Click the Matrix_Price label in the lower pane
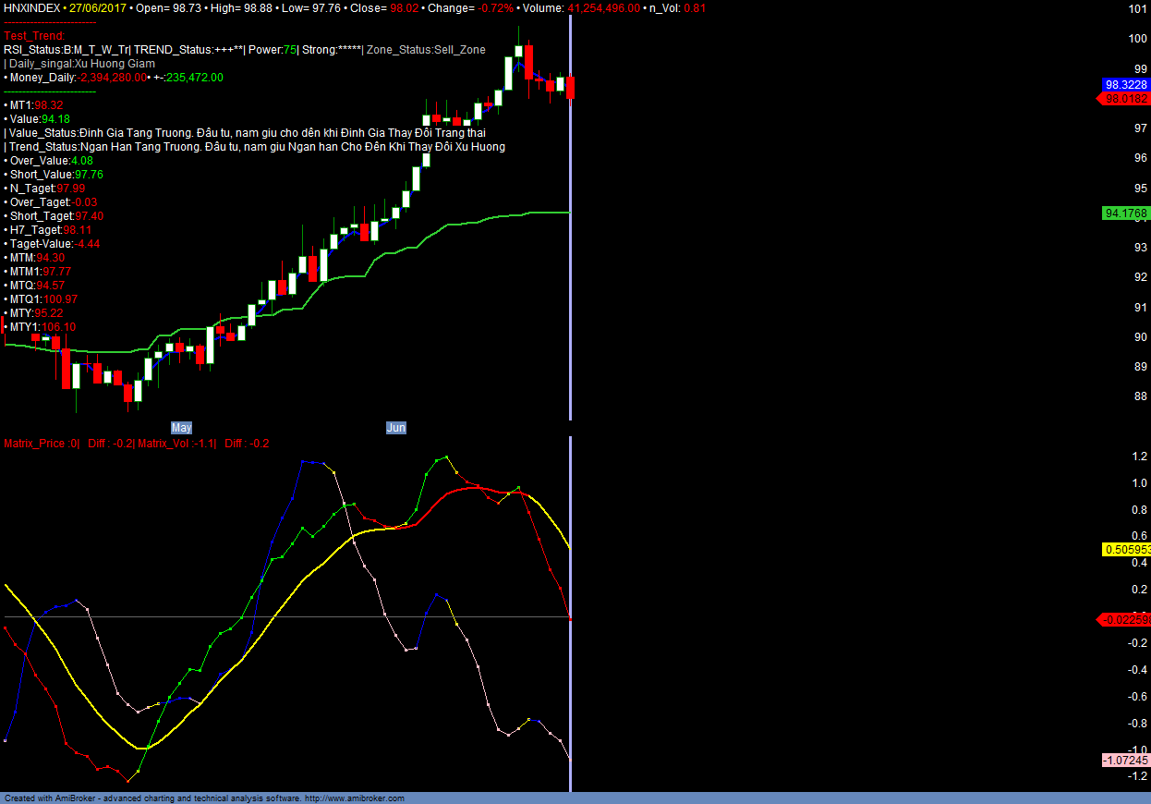The width and height of the screenshot is (1151, 804). (42, 444)
